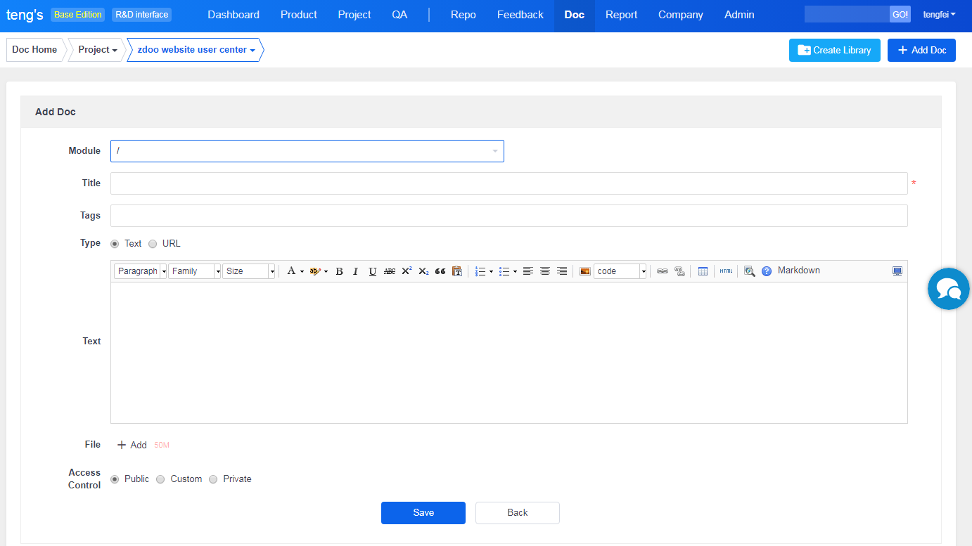
Task: Toggle fullscreen mode for the editor
Action: coord(897,271)
